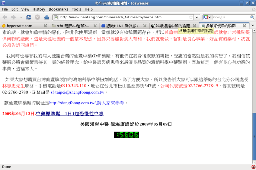Click the Back navigation arrow

pyautogui.click(x=5, y=17)
